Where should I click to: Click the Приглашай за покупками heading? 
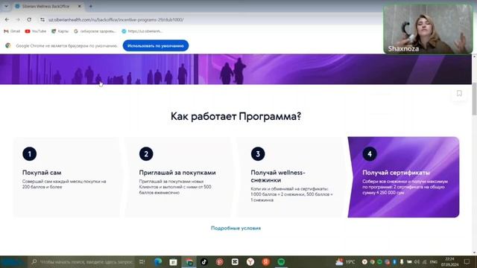pos(177,173)
